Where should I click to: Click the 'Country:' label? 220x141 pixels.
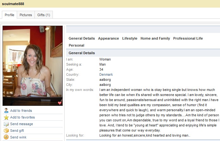point(72,74)
